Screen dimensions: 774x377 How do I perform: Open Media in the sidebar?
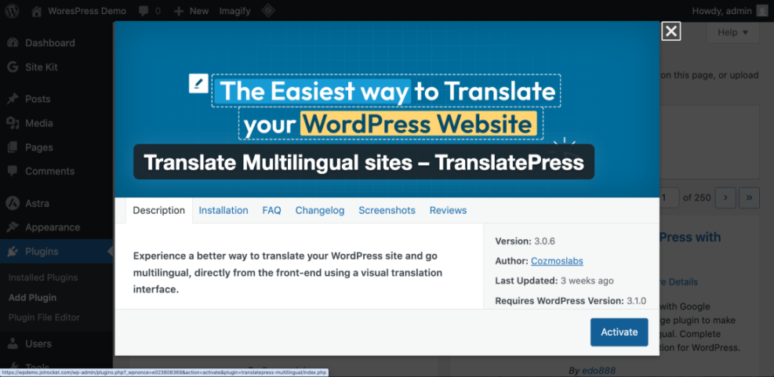pos(39,123)
